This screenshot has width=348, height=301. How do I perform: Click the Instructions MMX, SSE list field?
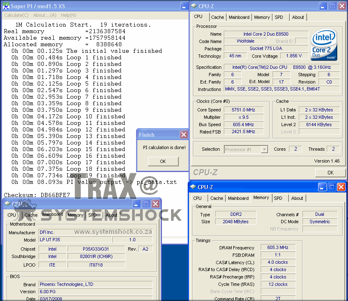(282, 89)
